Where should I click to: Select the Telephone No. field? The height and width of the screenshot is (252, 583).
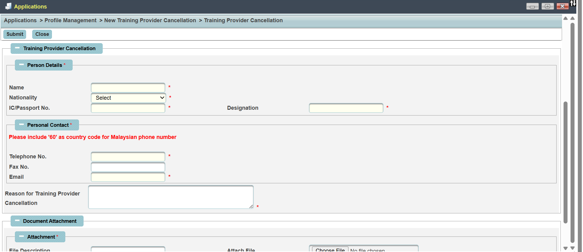128,157
